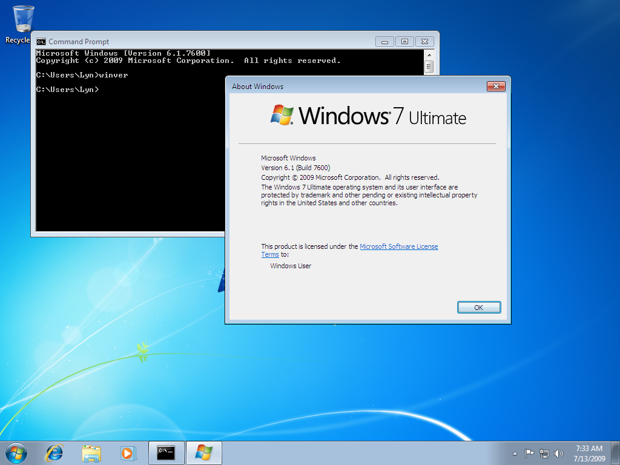Launch Internet Explorer from the taskbar
The image size is (620, 465).
(55, 452)
